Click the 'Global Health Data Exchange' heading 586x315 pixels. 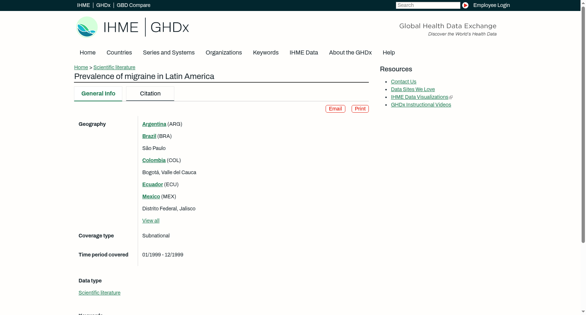448,26
